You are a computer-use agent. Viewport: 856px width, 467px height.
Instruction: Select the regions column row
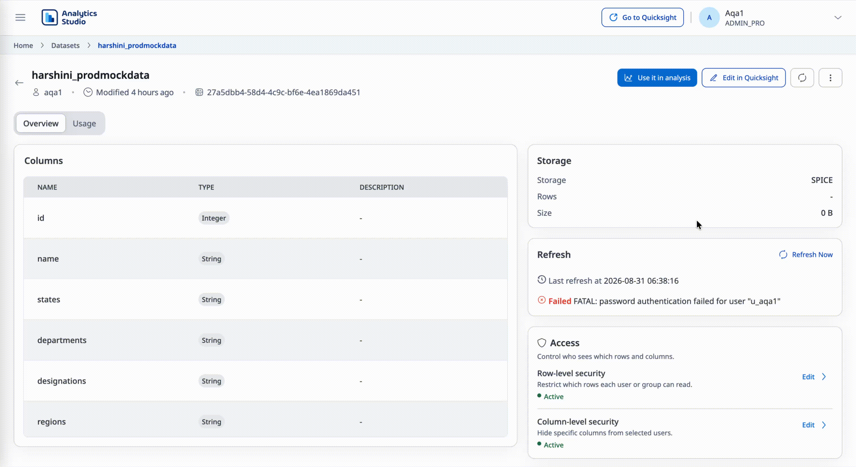(x=266, y=419)
